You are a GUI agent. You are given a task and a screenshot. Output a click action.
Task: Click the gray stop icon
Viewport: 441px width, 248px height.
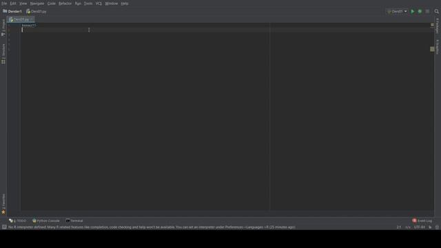click(x=427, y=12)
